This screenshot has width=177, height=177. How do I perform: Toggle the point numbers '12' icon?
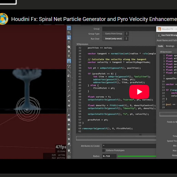click(69, 96)
